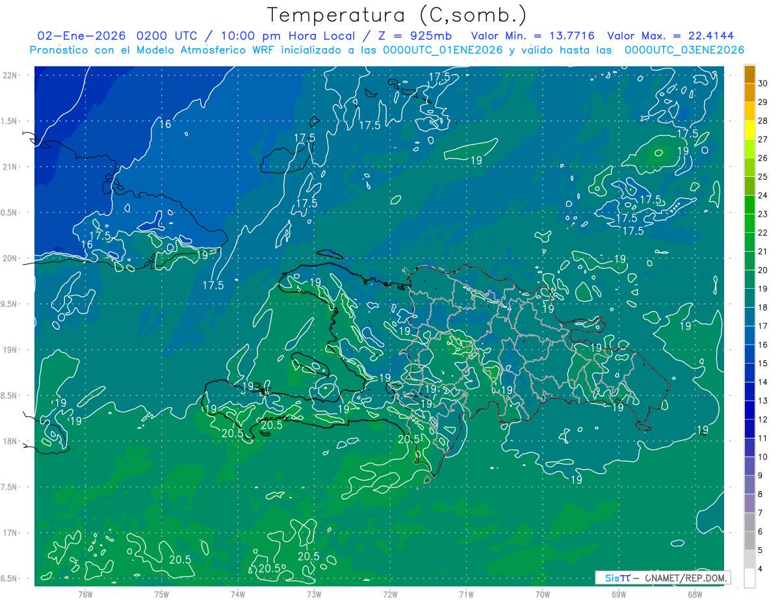The height and width of the screenshot is (603, 780).
Task: Click the init time '0000UTC_01ENE2026'
Action: coord(442,50)
